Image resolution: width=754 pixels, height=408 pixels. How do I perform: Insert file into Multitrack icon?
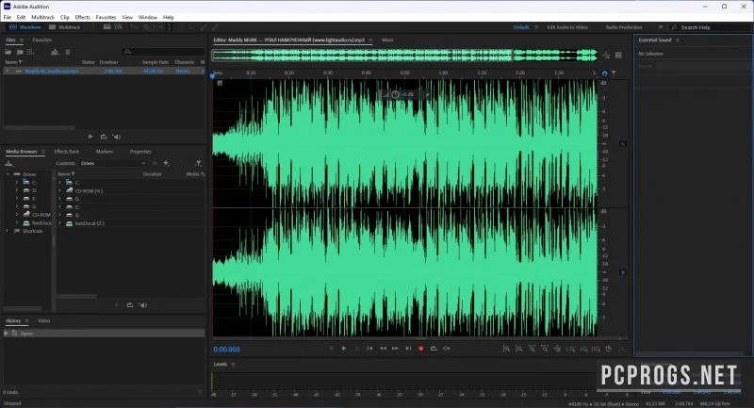(55, 52)
